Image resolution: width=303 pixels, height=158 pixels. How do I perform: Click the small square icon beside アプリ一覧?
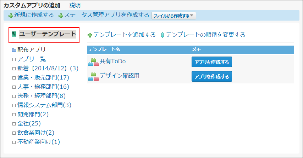(14, 59)
